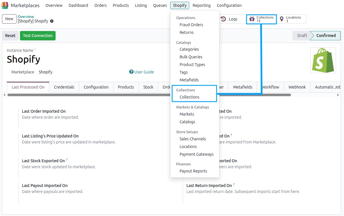Viewport: 344px width, 216px height.
Task: Click the horizontal tab scrollbar
Action: pyautogui.click(x=149, y=95)
